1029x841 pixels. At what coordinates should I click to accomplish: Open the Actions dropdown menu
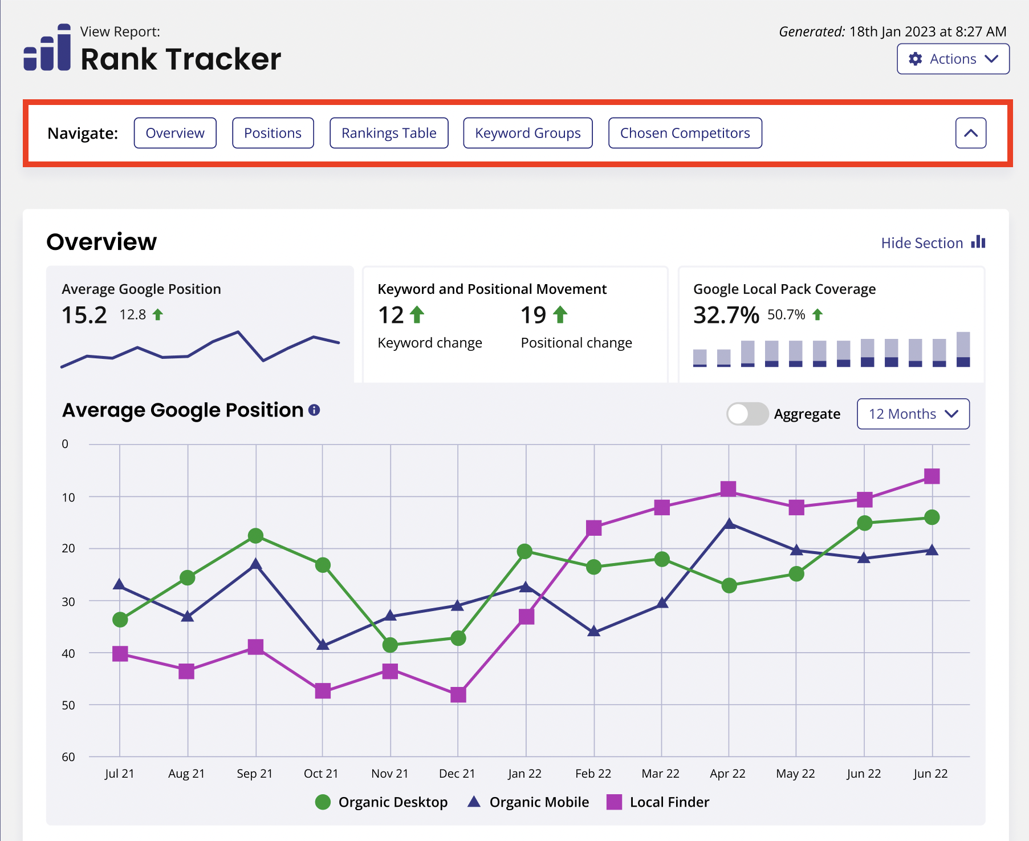(953, 59)
